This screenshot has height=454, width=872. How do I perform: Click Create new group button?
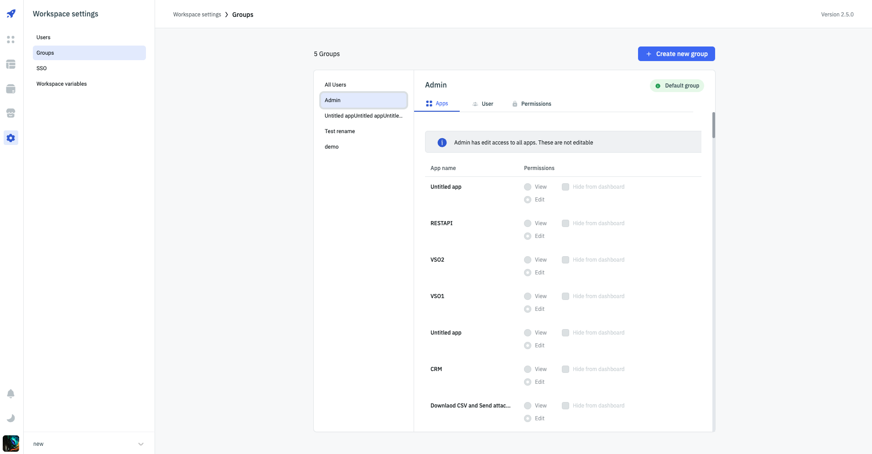[x=676, y=54]
